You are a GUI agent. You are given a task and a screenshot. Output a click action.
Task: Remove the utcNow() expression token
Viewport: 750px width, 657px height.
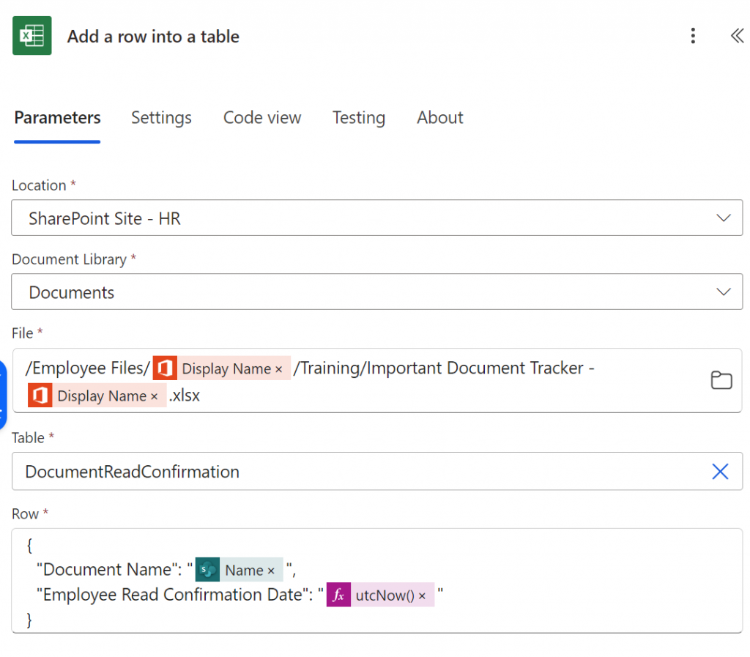[x=422, y=596]
